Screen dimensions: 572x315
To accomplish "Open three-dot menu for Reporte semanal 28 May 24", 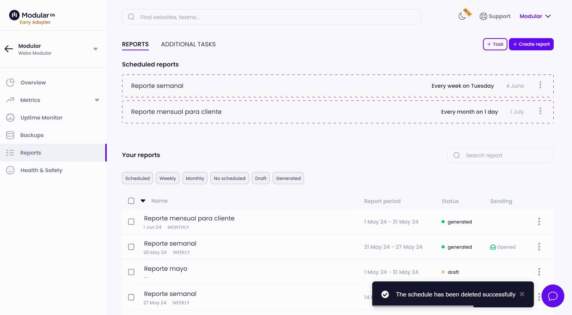I will click(539, 247).
